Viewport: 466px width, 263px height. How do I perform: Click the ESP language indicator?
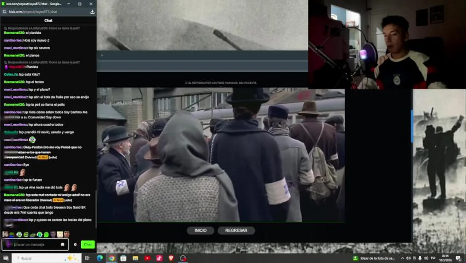[x=433, y=258]
